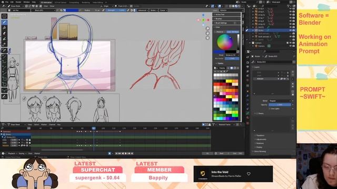
Task: Click the Blender logo menu icon
Action: click(3, 2)
